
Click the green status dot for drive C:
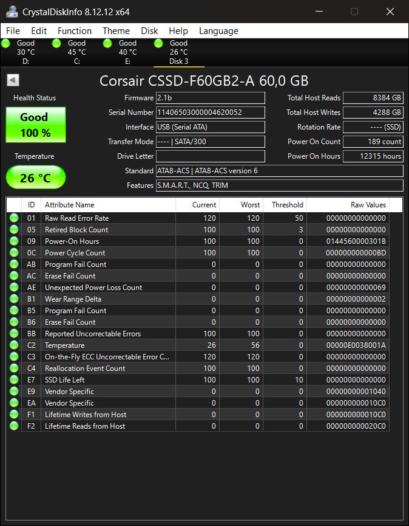pos(56,43)
